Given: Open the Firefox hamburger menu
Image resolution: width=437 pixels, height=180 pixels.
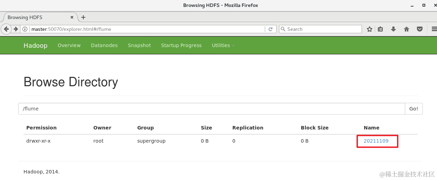Looking at the screenshot, I should pyautogui.click(x=434, y=29).
